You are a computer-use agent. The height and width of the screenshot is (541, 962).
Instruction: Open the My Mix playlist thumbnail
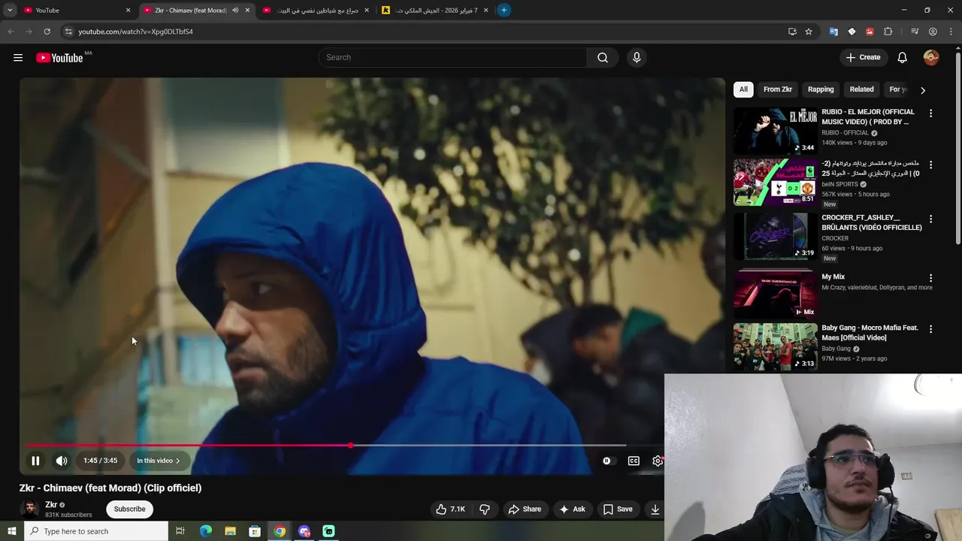click(775, 295)
